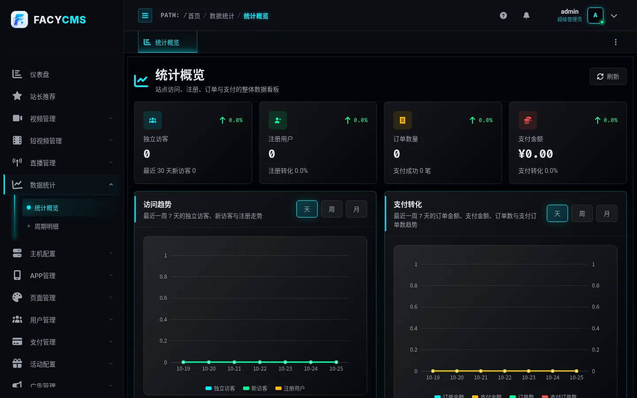Switch 支付转化 chart to 天 view
Viewport: 637px width, 398px height.
click(557, 214)
